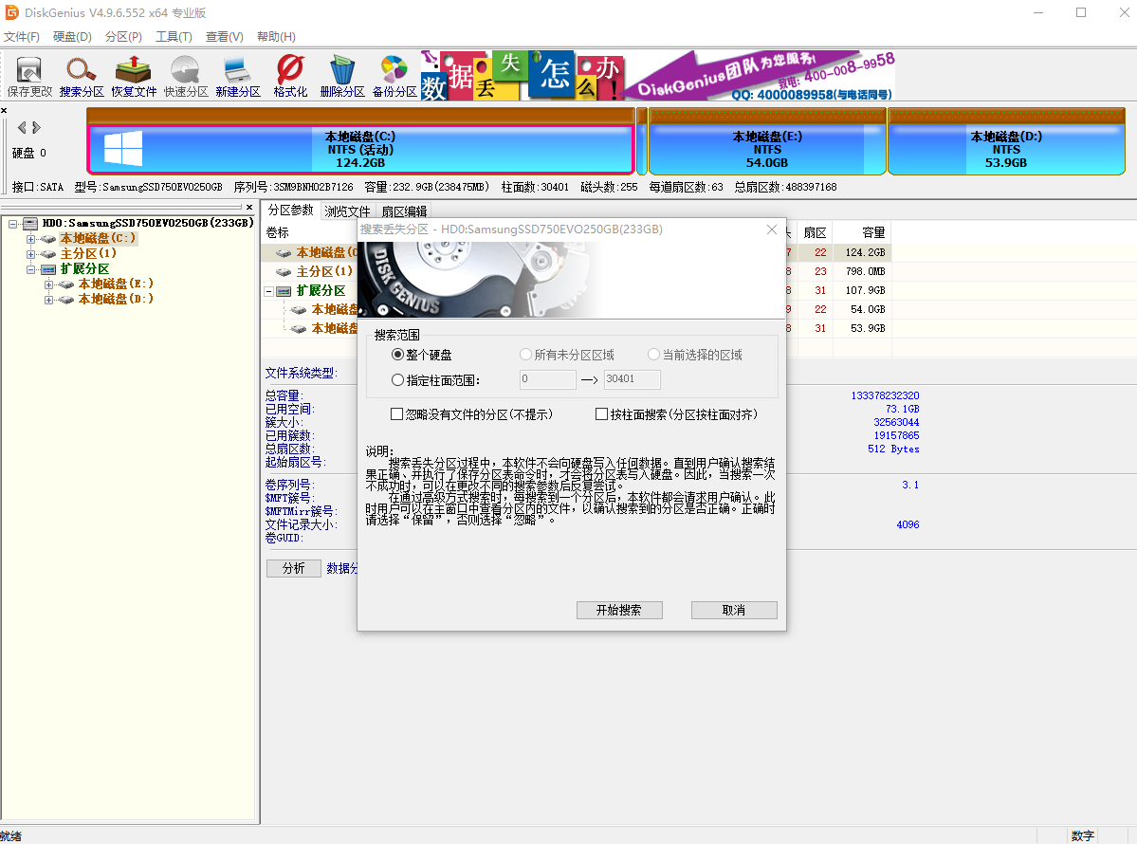The height and width of the screenshot is (844, 1137).
Task: Click the 107.9GB capacity cell
Action: [x=864, y=290]
